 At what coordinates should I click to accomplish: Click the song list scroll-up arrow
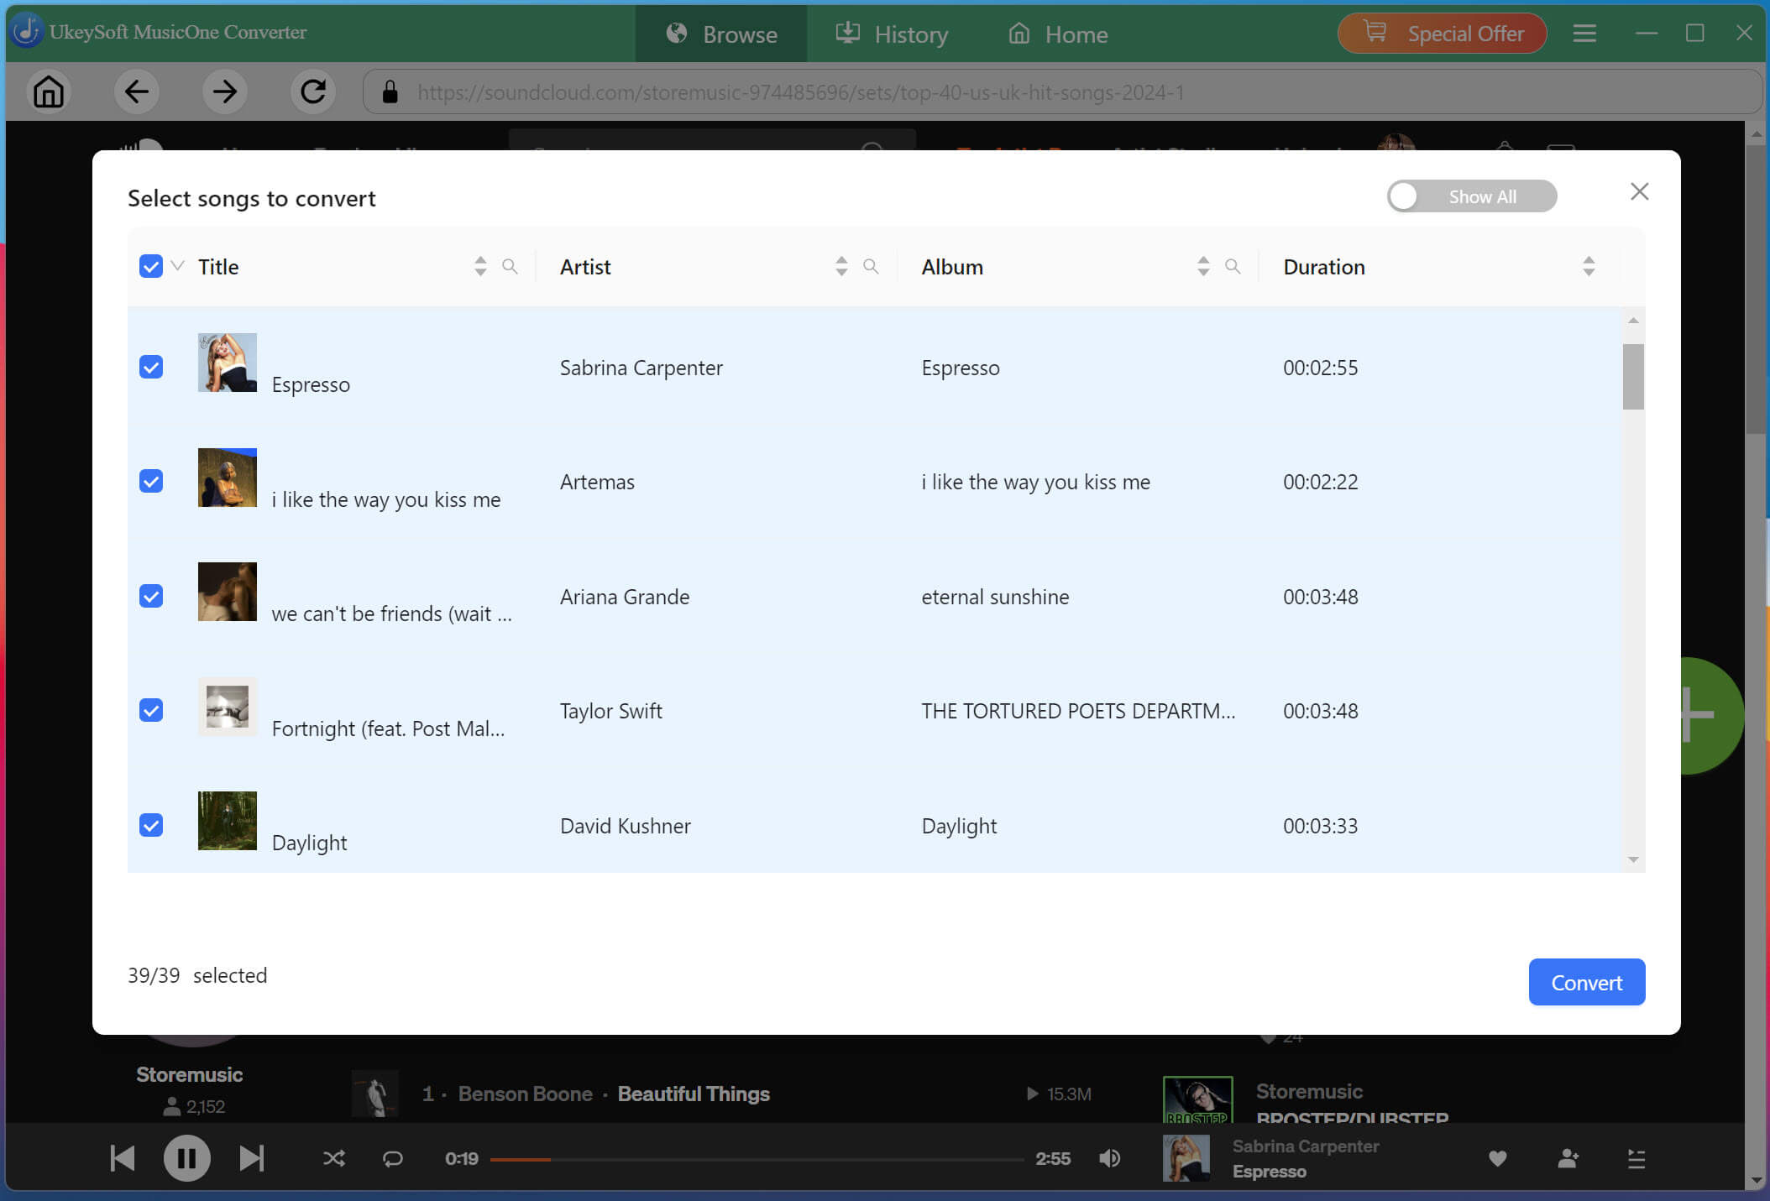[x=1633, y=320]
